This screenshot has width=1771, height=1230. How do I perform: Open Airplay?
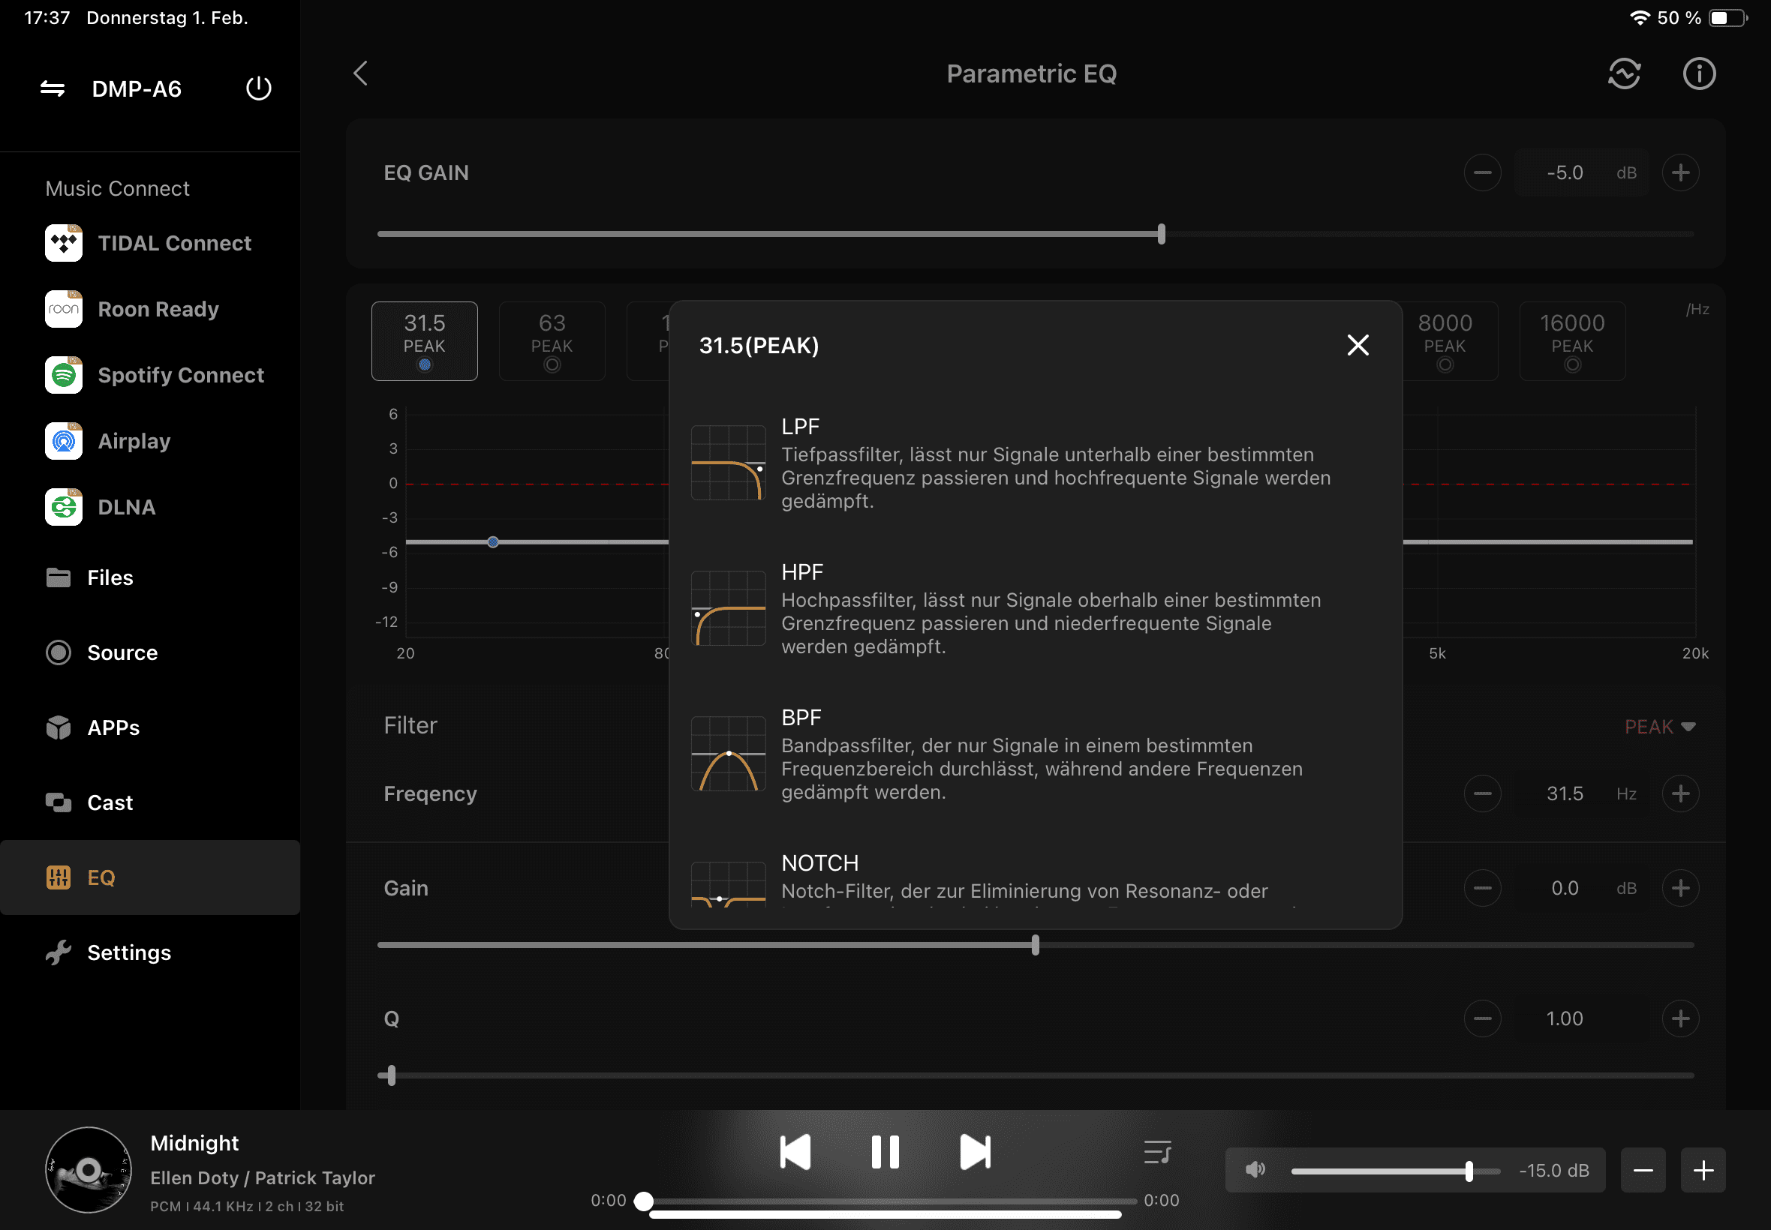pyautogui.click(x=108, y=441)
